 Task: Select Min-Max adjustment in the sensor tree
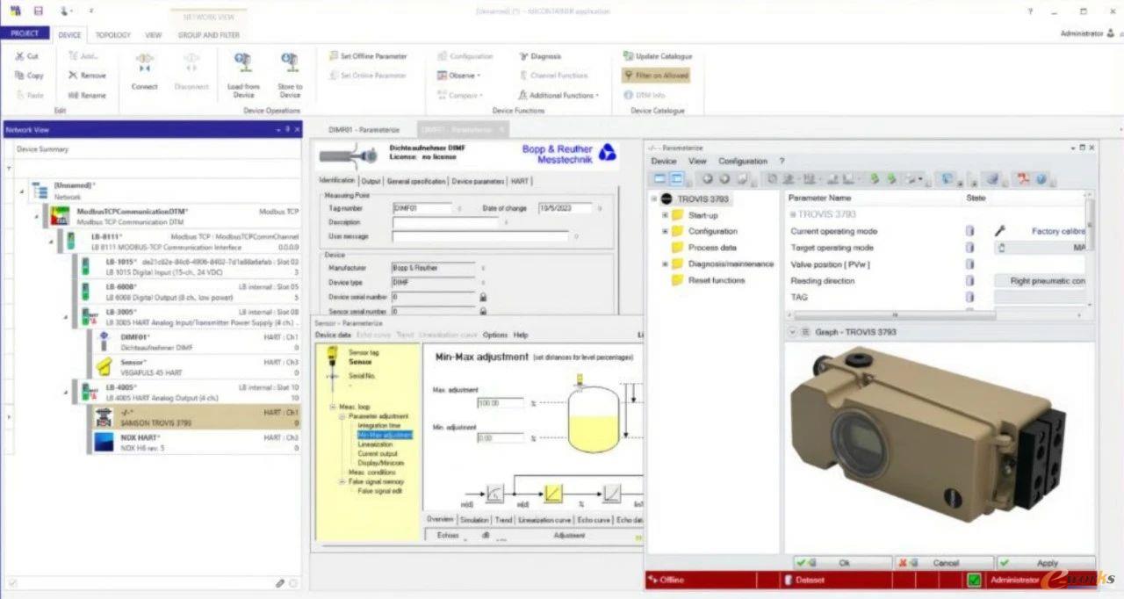(x=384, y=435)
